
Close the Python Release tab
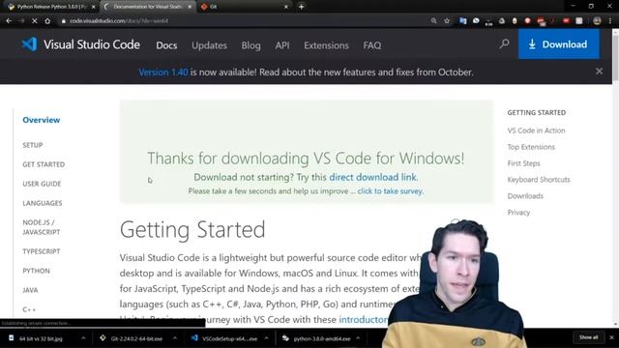93,7
